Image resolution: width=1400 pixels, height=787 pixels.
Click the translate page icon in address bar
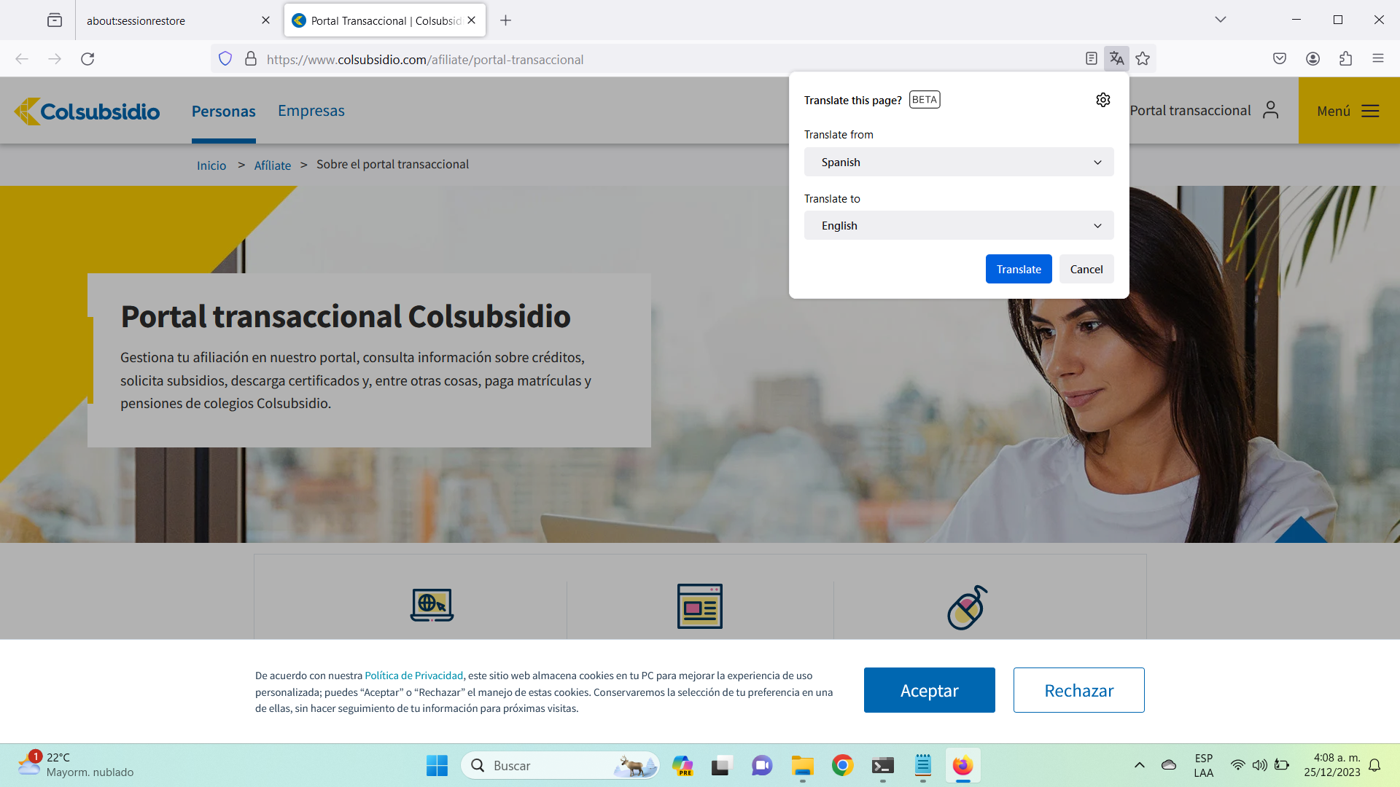coord(1116,59)
